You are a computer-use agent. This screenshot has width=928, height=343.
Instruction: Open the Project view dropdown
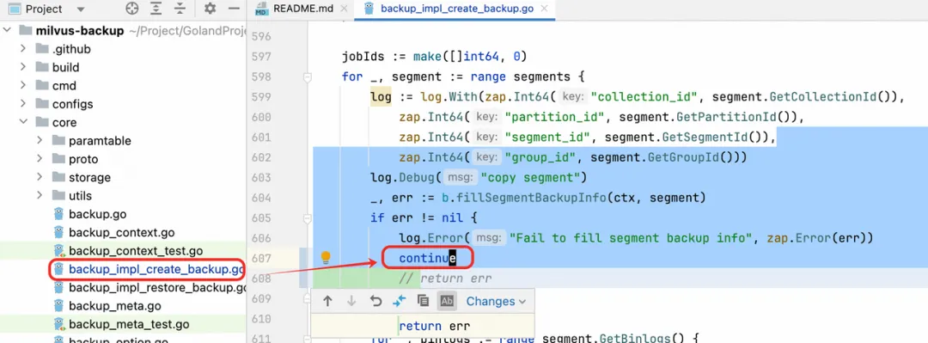(x=81, y=9)
